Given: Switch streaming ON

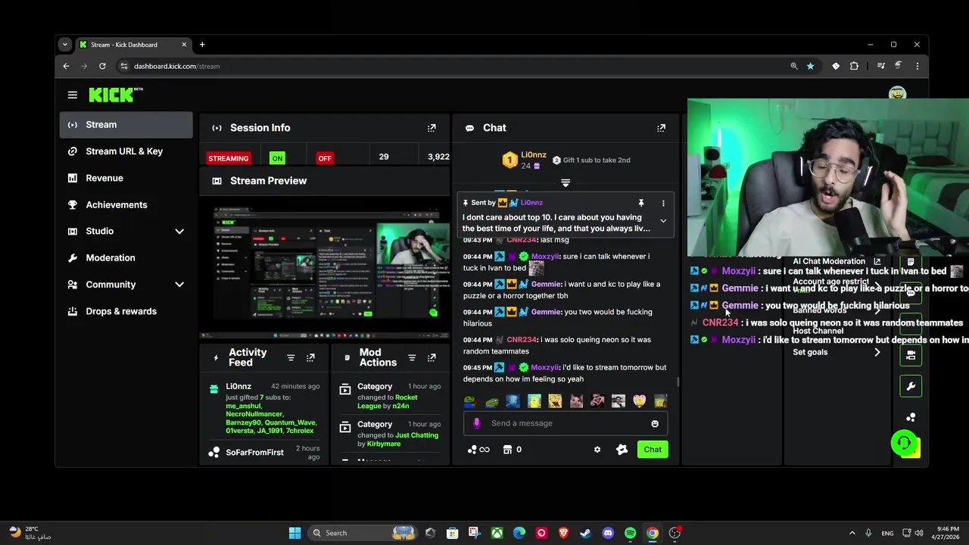Looking at the screenshot, I should point(277,158).
